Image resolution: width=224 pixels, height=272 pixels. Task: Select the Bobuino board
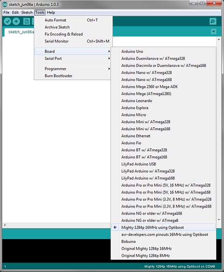(163, 242)
